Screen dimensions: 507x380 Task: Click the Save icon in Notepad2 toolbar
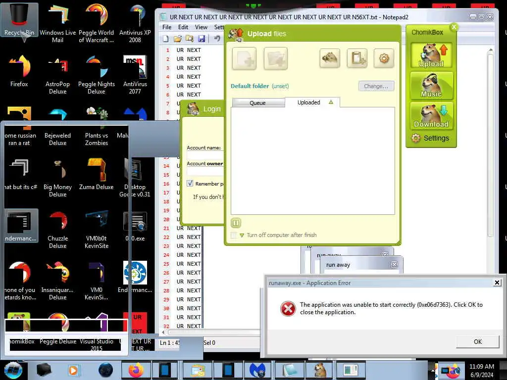click(x=202, y=39)
